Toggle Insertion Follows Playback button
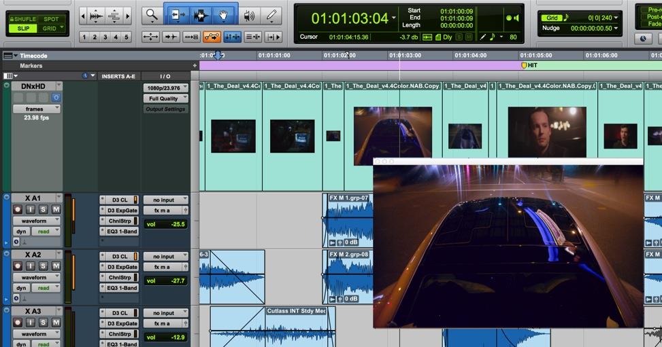The width and height of the screenshot is (662, 347). pos(273,37)
